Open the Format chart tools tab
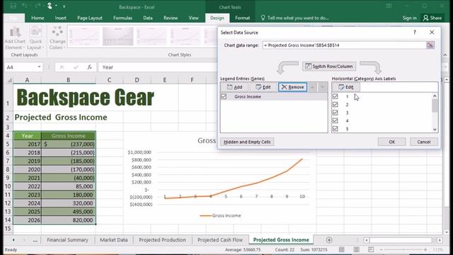This screenshot has height=255, width=453. [x=242, y=18]
